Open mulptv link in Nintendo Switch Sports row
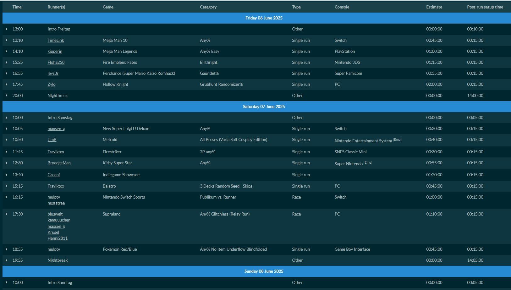 tap(54, 197)
